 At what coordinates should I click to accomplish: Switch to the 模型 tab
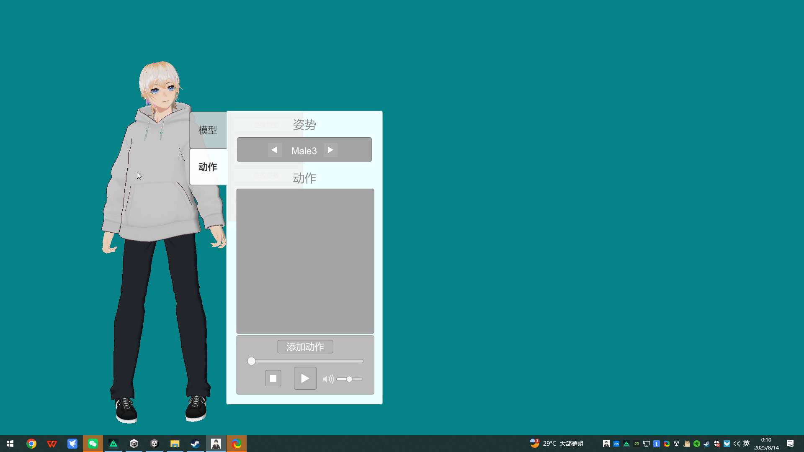pyautogui.click(x=207, y=130)
